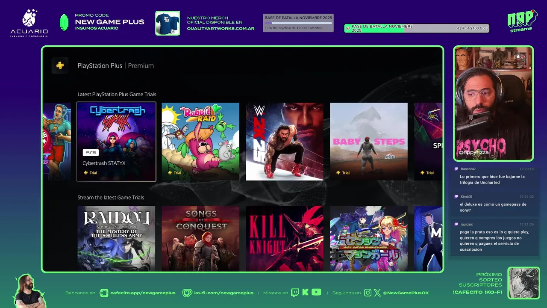Open the WWE 2K25 game tile

tap(285, 142)
